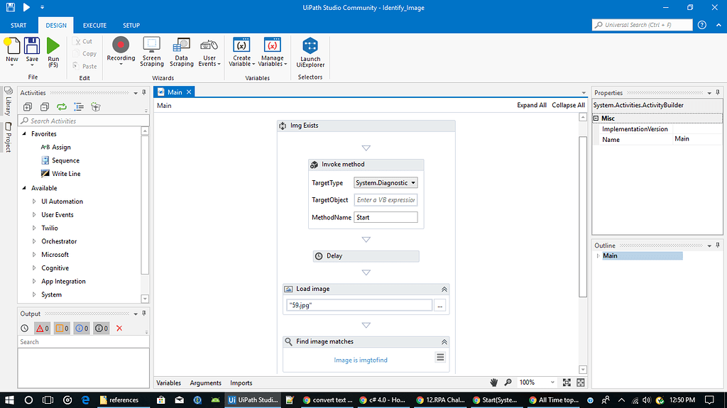Collapse Misc section in Properties
The width and height of the screenshot is (727, 408).
[596, 118]
